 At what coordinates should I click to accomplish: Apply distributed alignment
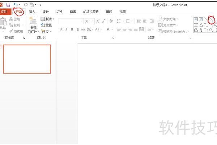141,29
